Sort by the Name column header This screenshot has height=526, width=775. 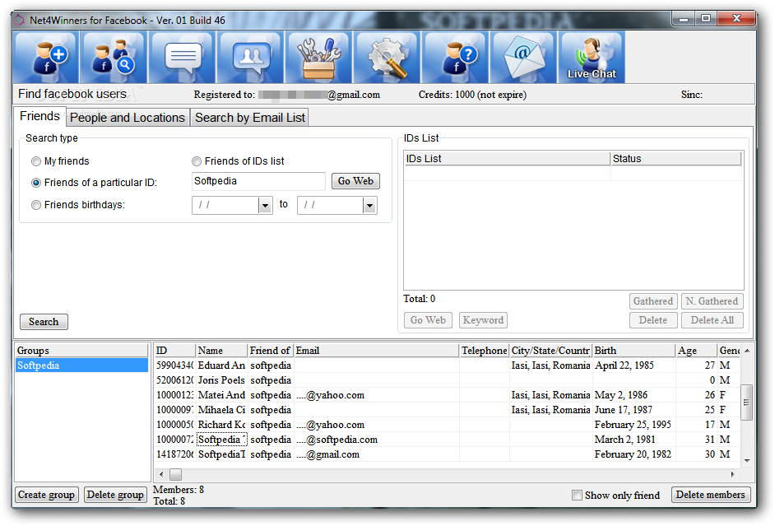pyautogui.click(x=222, y=351)
